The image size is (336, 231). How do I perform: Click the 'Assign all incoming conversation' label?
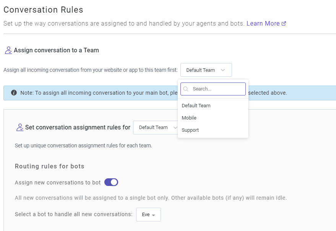click(91, 70)
